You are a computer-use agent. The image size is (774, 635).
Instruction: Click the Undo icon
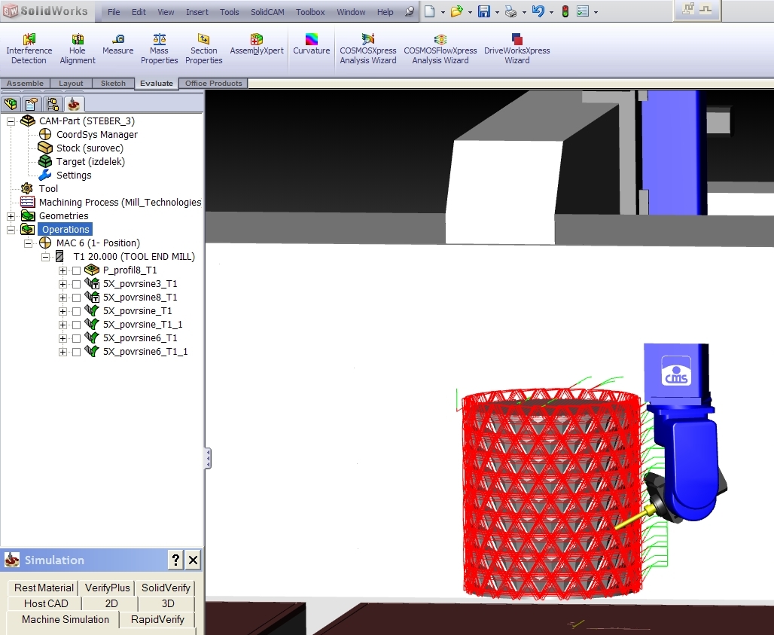(538, 11)
